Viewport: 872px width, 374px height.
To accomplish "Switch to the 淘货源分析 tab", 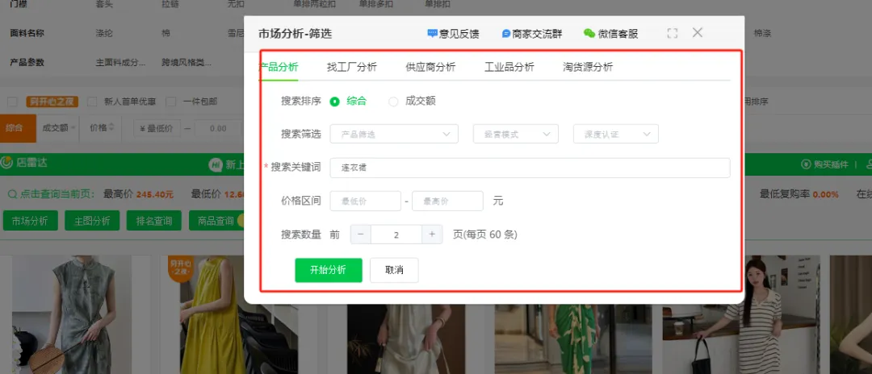I will click(588, 67).
